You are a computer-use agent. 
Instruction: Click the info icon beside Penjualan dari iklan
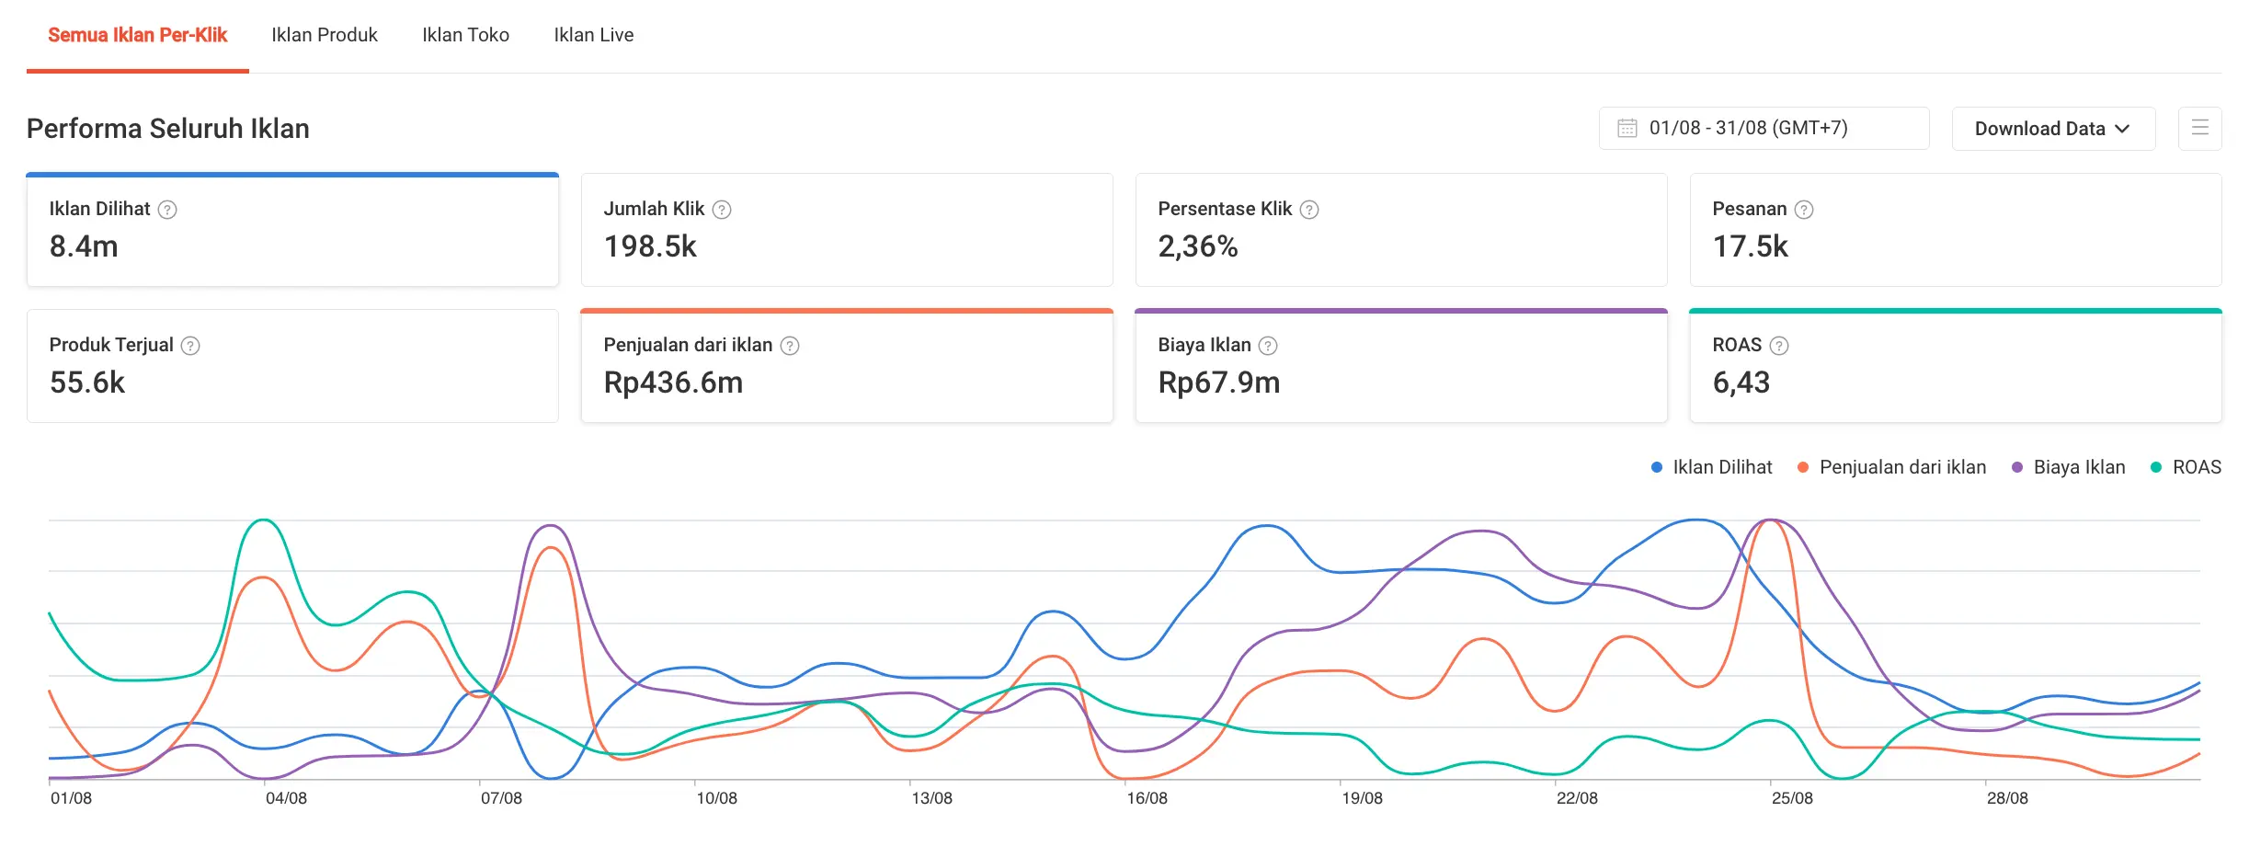790,346
